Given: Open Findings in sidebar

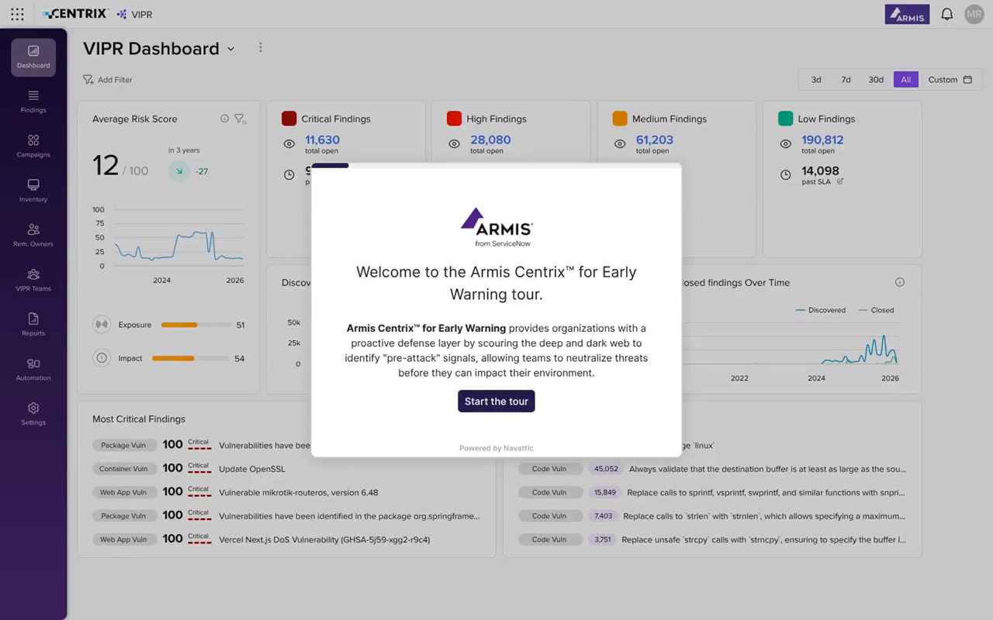Looking at the screenshot, I should [33, 102].
